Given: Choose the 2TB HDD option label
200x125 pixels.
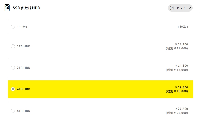Looking at the screenshot, I should click(x=23, y=68).
